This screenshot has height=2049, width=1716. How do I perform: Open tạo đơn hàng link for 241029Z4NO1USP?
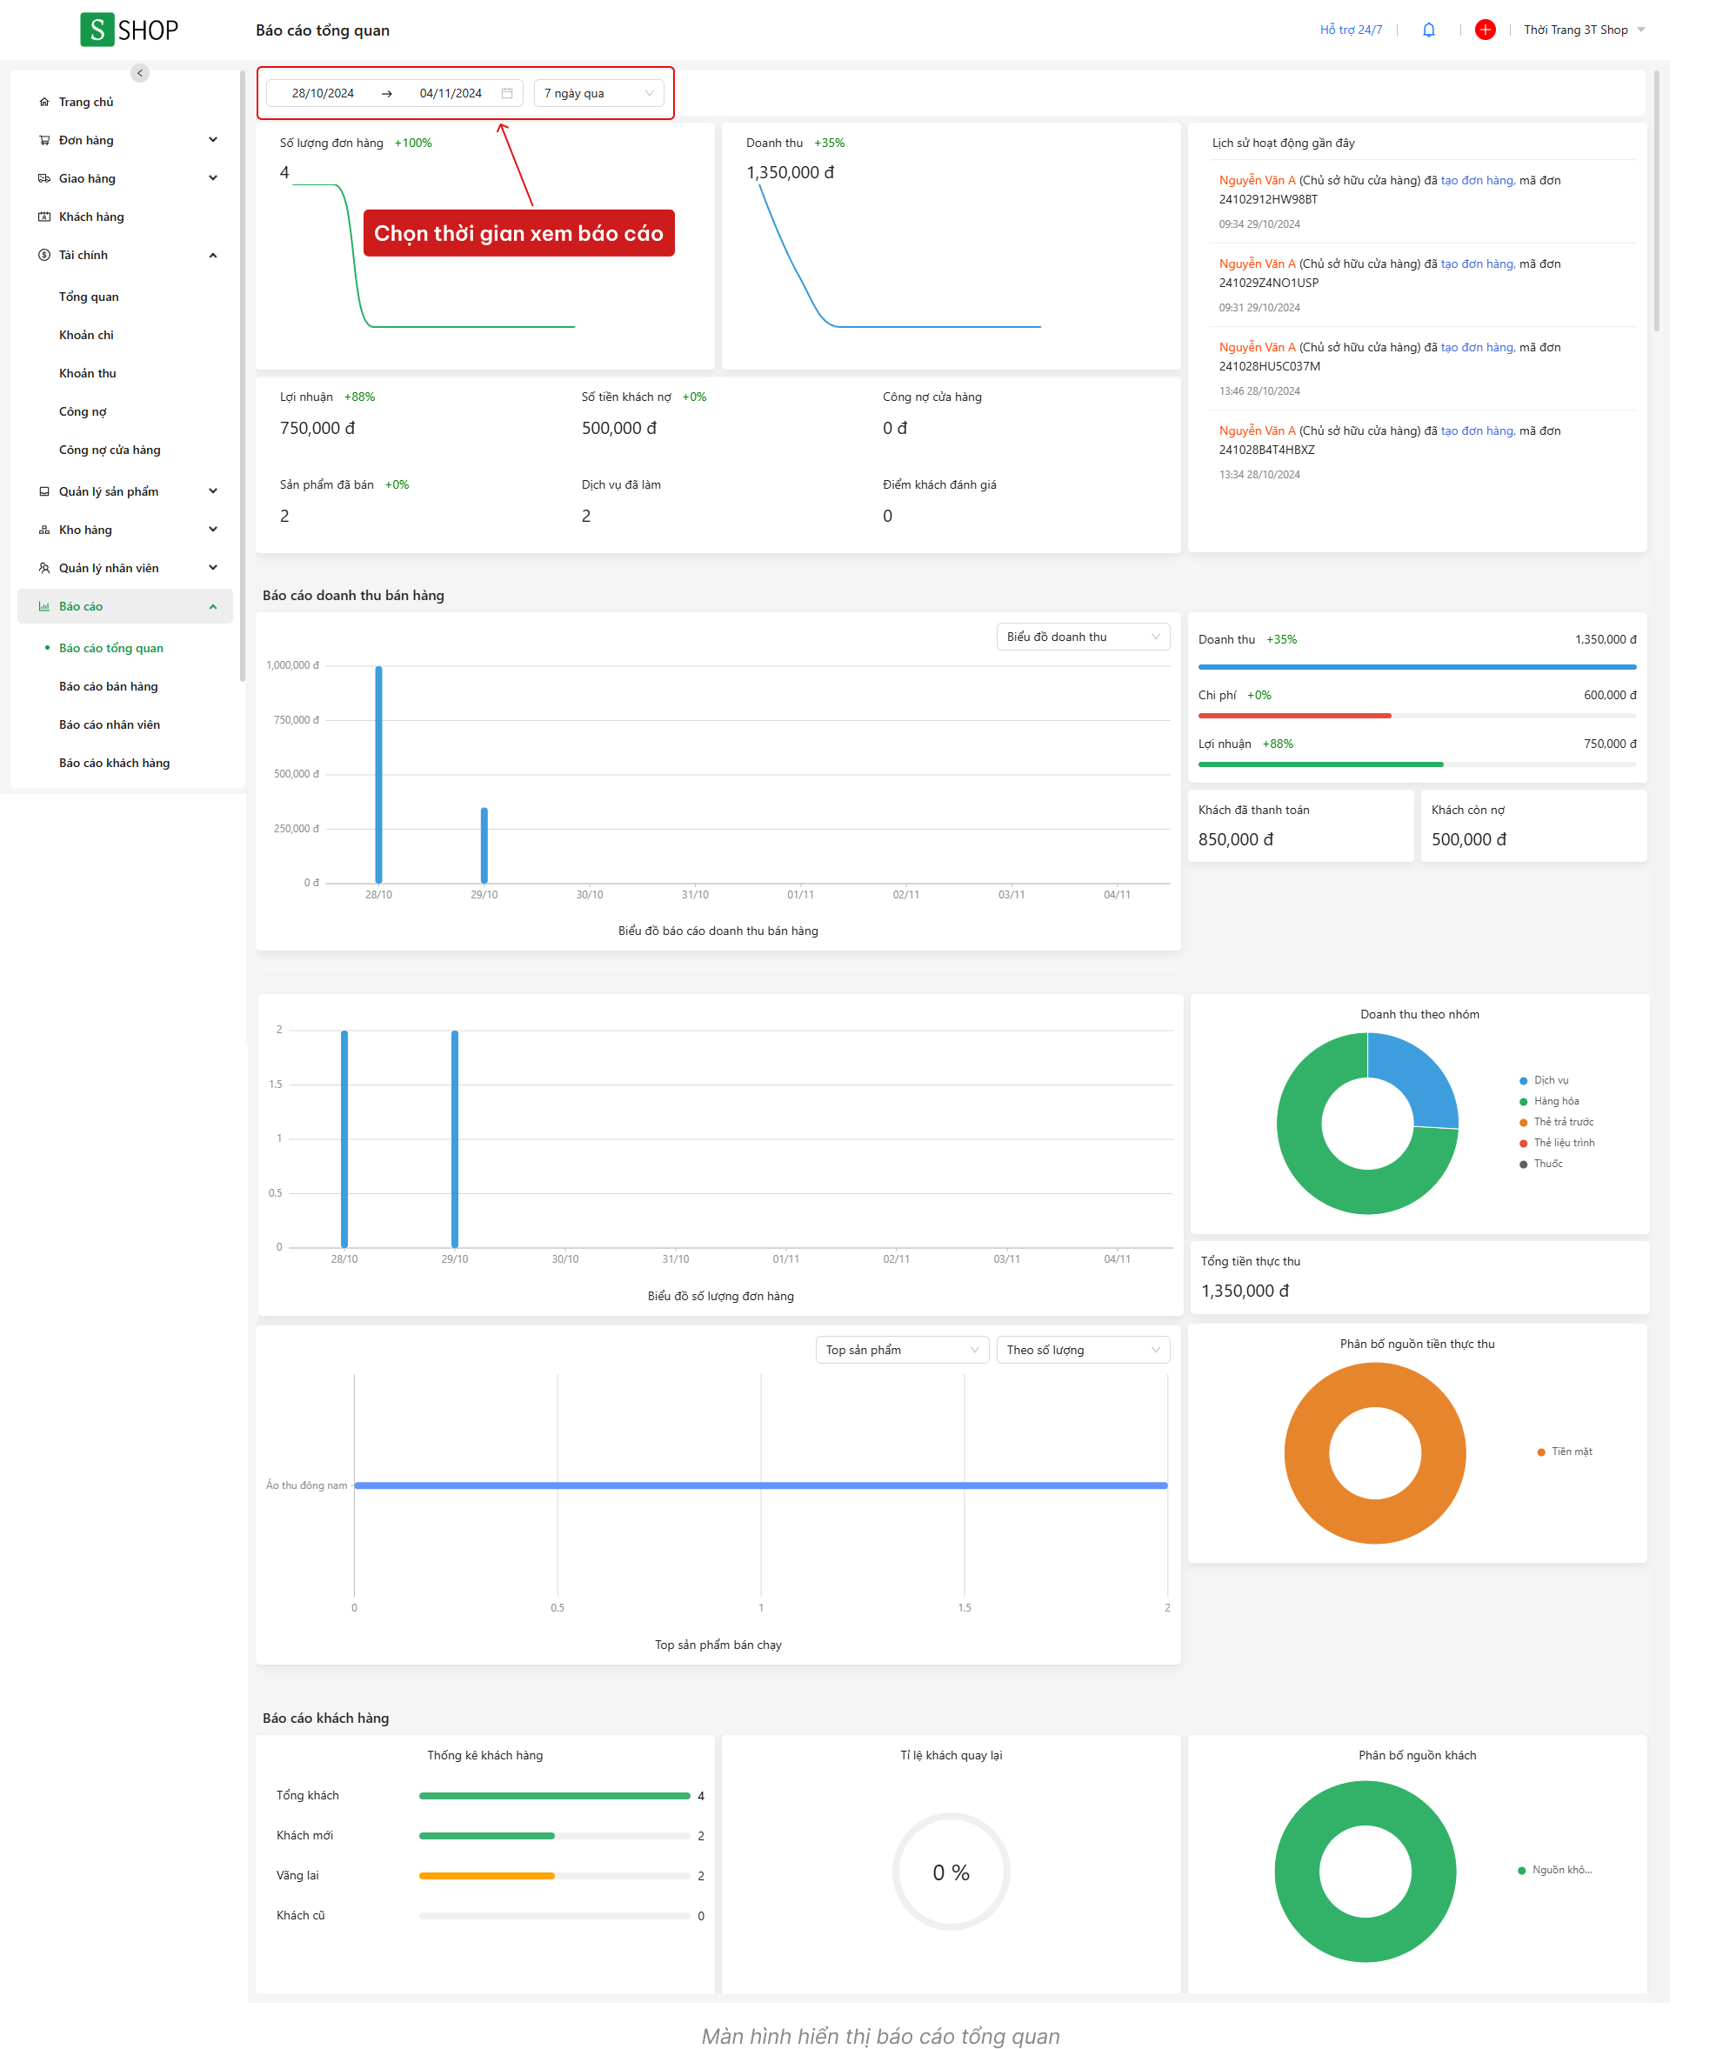[x=1478, y=264]
